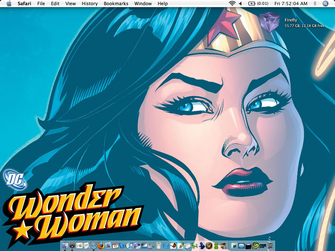
Task: Open the Help menu
Action: coord(163,4)
